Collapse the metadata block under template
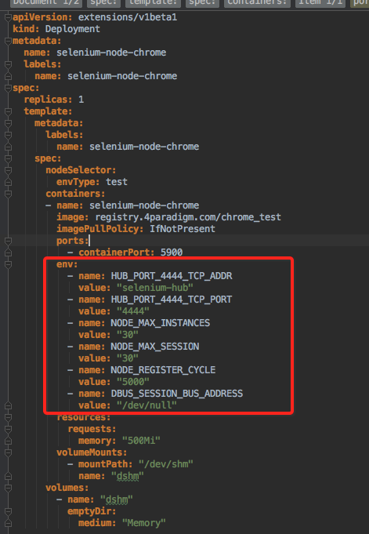 tap(8, 123)
